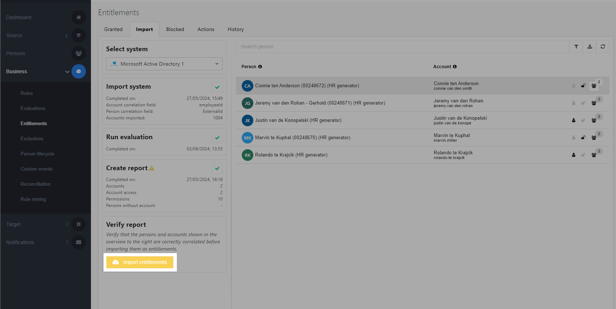
Task: Click the filter funnel icon
Action: (576, 47)
